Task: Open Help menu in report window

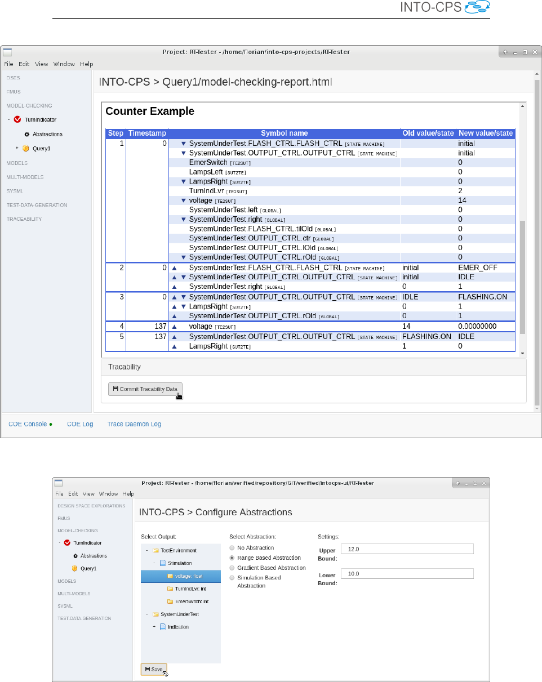Action: (86, 64)
